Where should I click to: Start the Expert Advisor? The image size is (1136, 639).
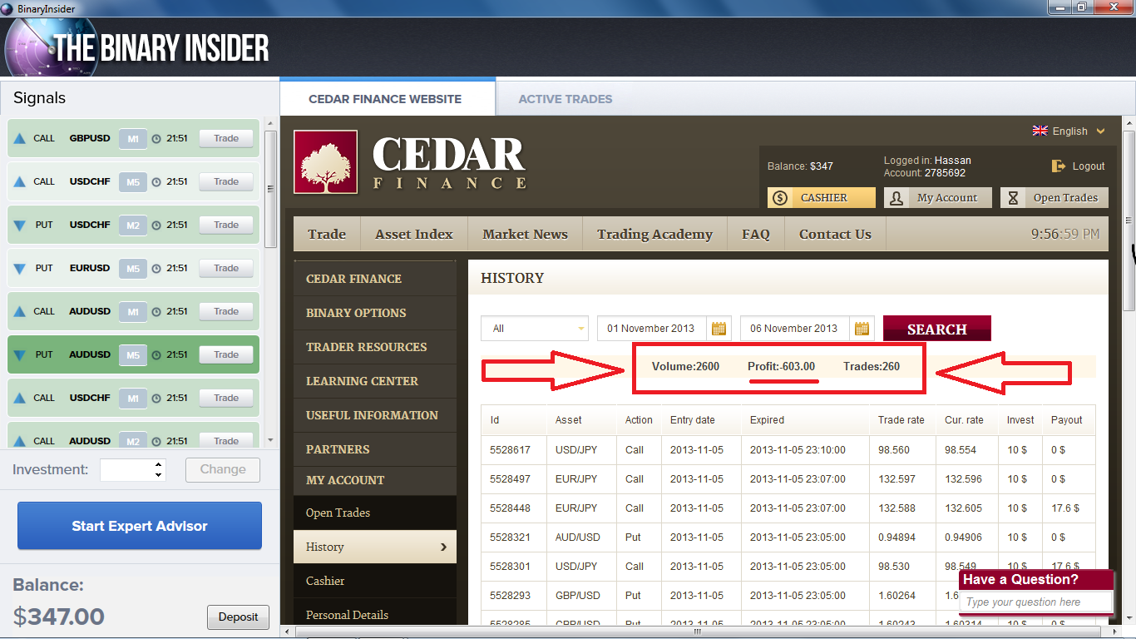[x=140, y=526]
